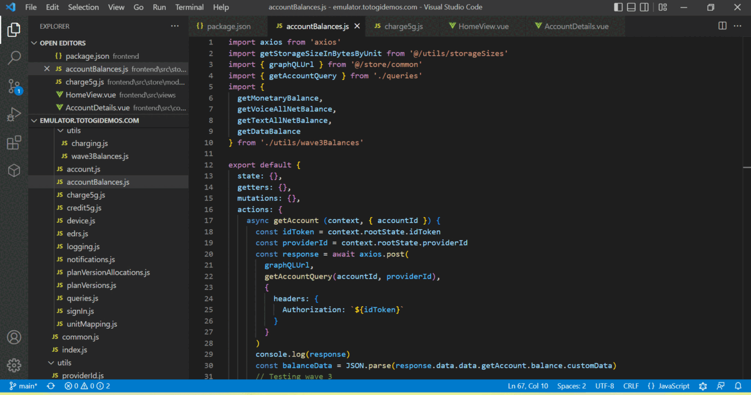
Task: Open the Terminal menu
Action: click(189, 8)
